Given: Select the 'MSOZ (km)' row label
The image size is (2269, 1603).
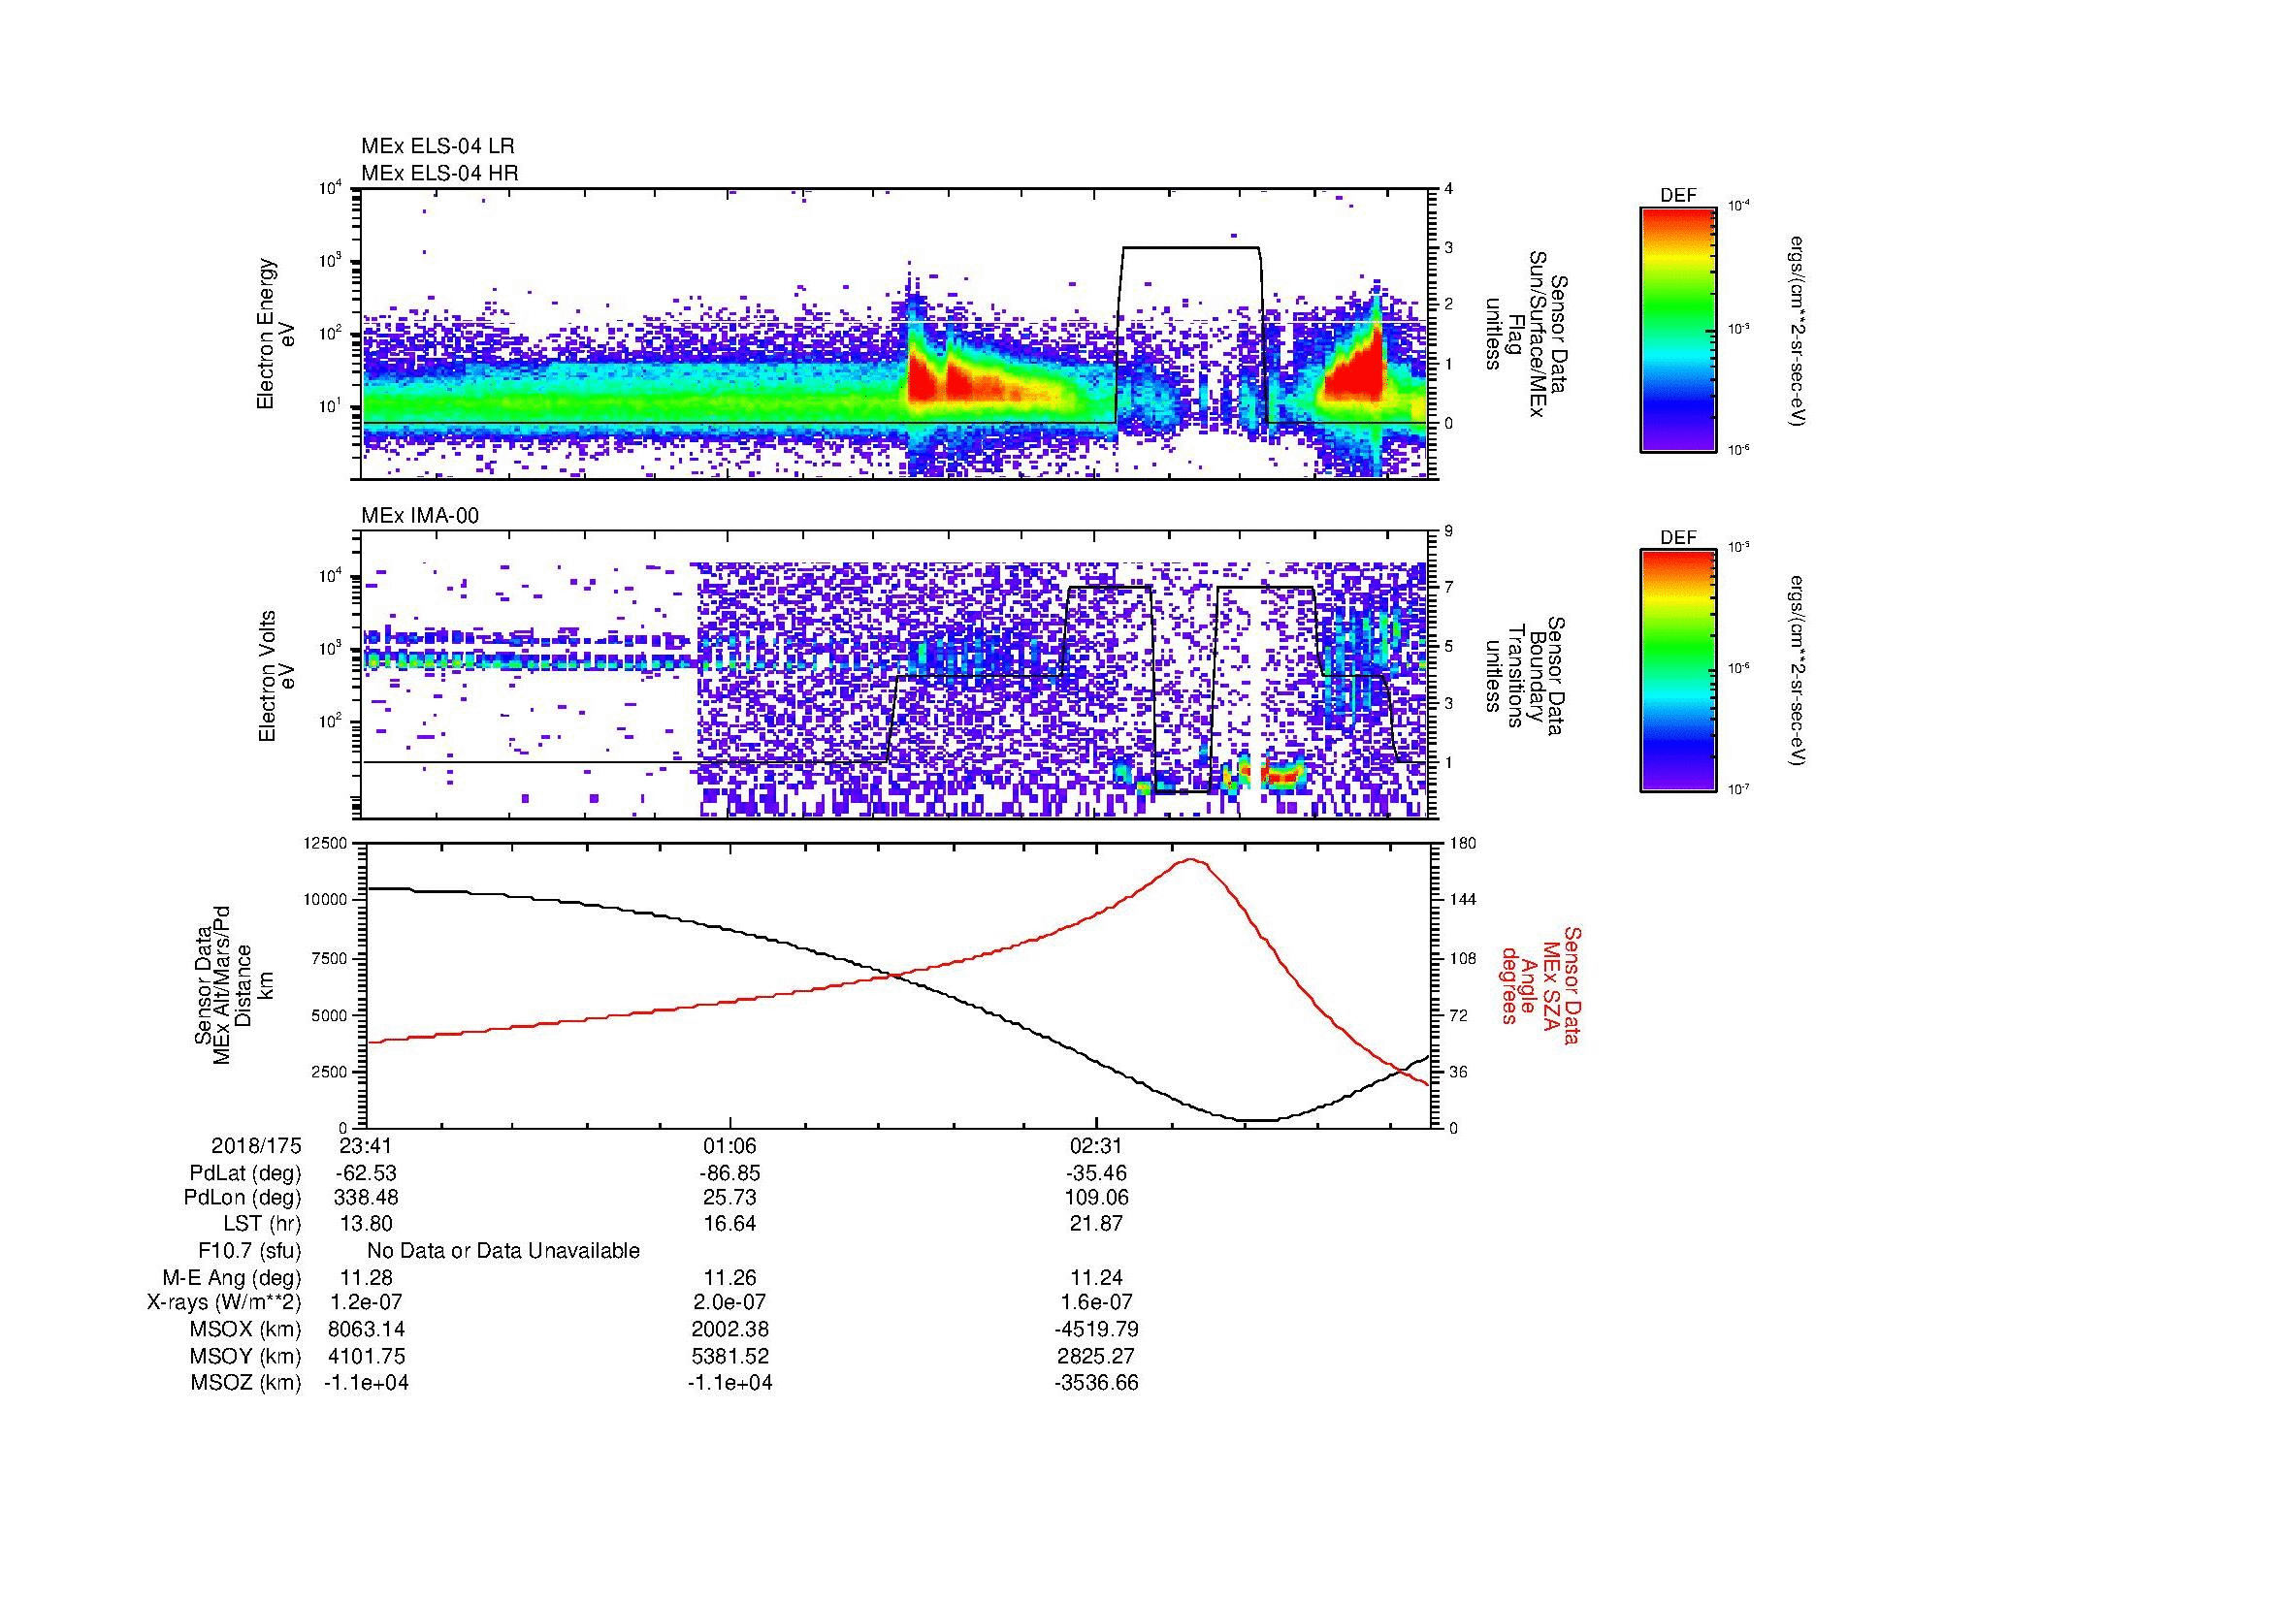Looking at the screenshot, I should tap(245, 1383).
